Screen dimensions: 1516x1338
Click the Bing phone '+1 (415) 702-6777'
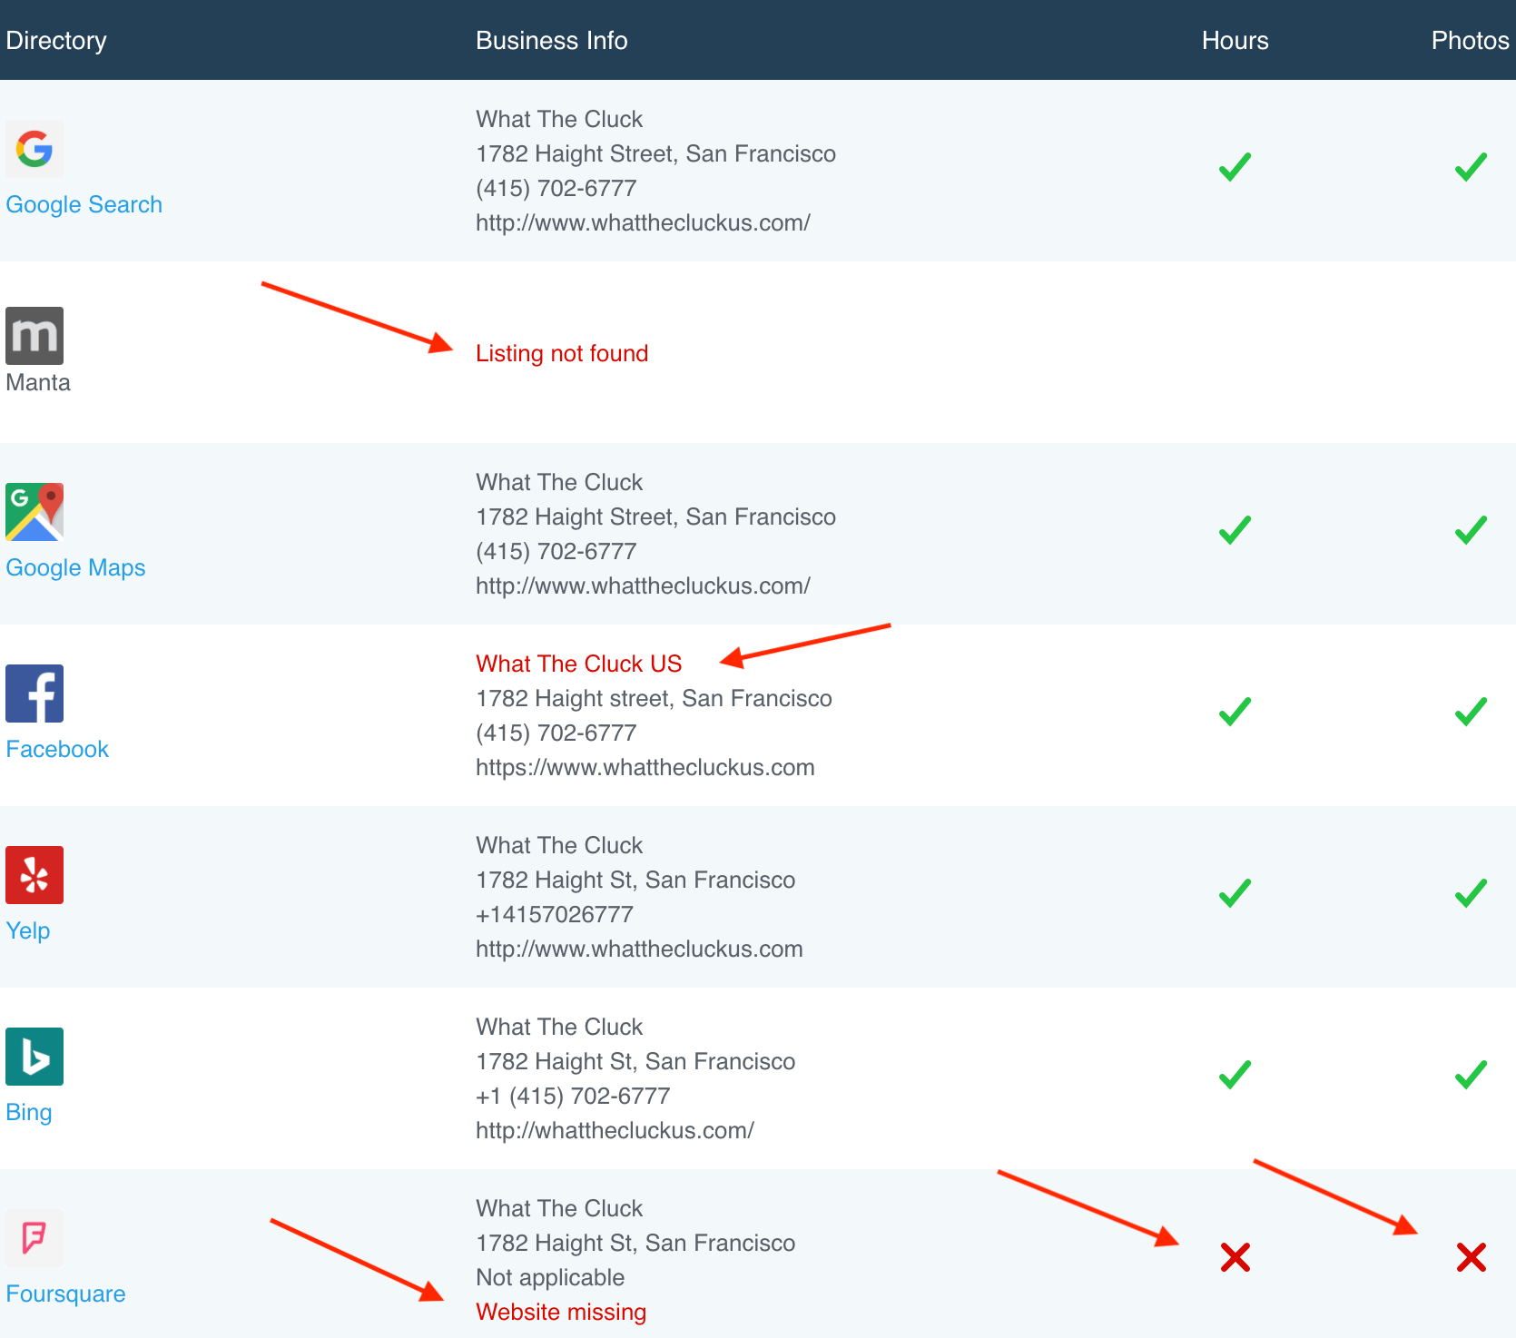click(x=573, y=1097)
